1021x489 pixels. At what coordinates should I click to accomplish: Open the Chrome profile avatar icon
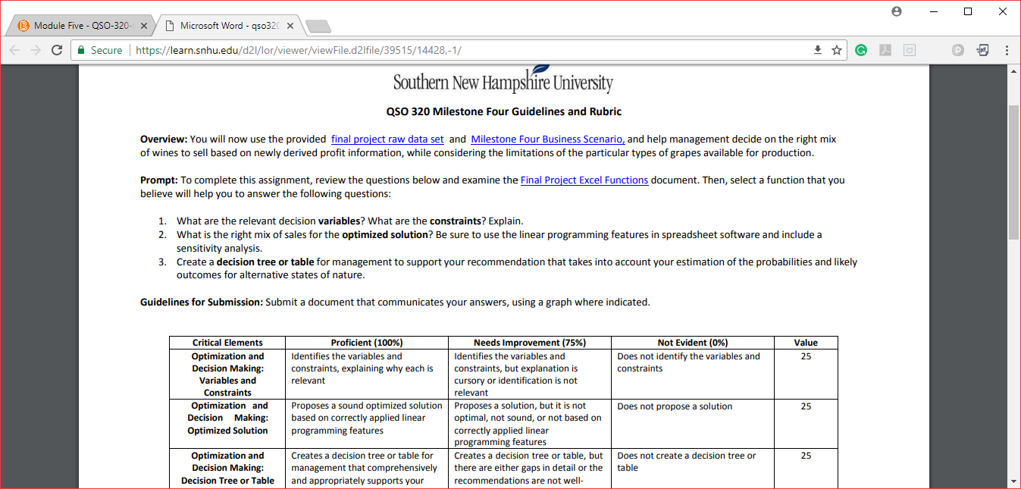[897, 11]
